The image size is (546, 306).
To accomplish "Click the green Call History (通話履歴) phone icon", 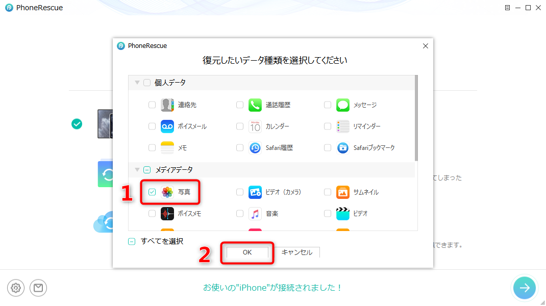I will (x=255, y=105).
